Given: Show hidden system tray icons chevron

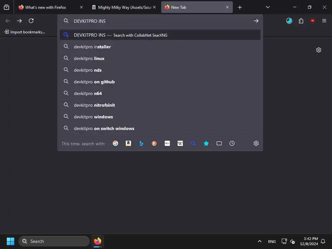Looking at the screenshot, I should (x=260, y=241).
